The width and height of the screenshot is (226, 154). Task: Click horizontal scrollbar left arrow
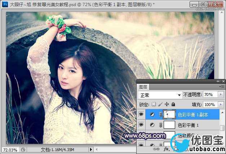tap(97, 150)
